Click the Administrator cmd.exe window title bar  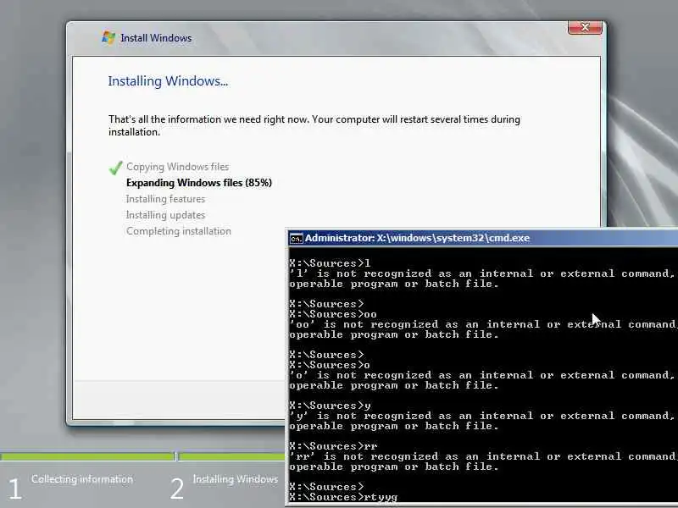pyautogui.click(x=483, y=238)
